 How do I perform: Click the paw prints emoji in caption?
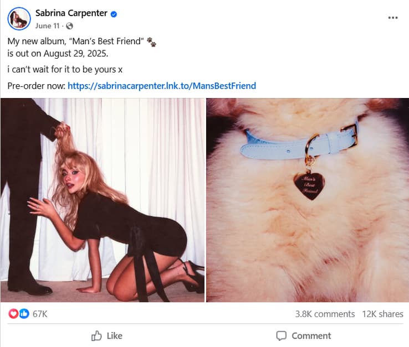click(152, 42)
